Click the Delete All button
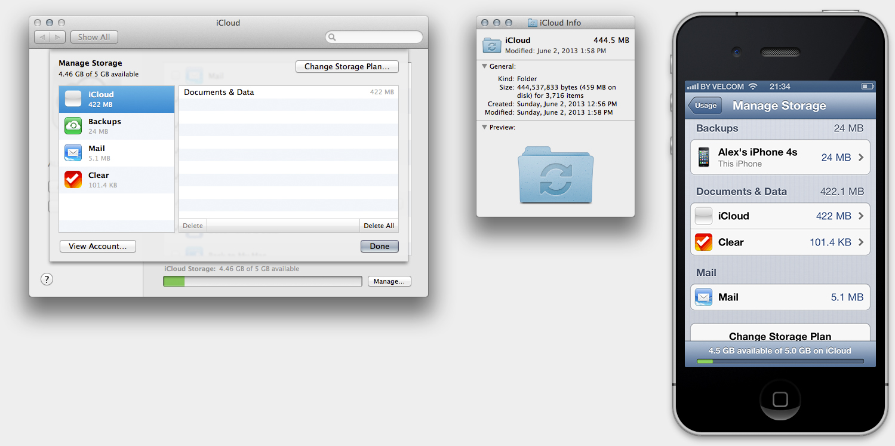895x446 pixels. tap(379, 226)
